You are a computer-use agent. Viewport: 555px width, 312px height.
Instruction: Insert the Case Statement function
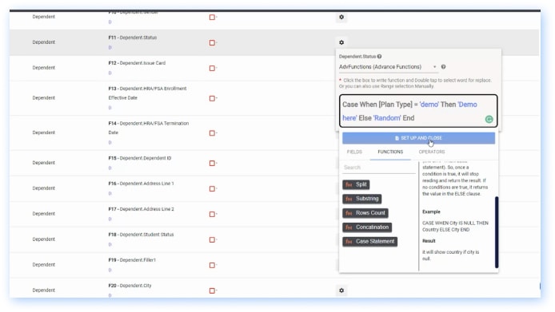[x=370, y=242]
